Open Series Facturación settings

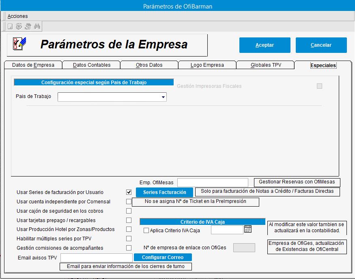164,192
